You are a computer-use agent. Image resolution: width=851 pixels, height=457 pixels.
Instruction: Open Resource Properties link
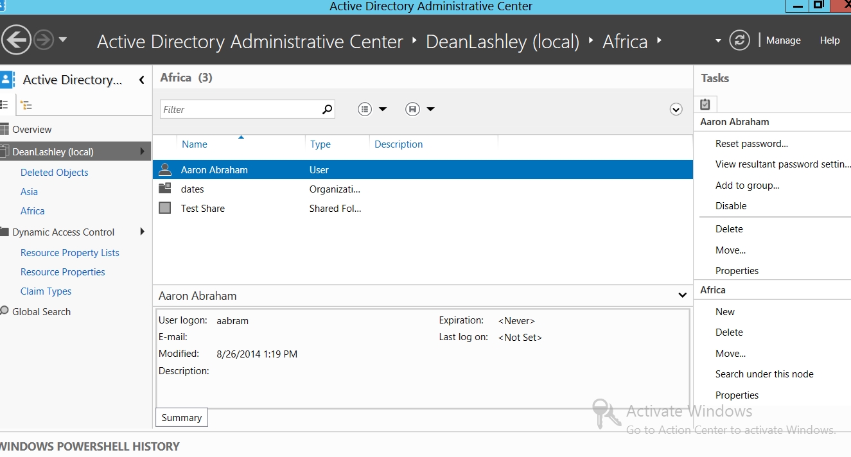63,272
